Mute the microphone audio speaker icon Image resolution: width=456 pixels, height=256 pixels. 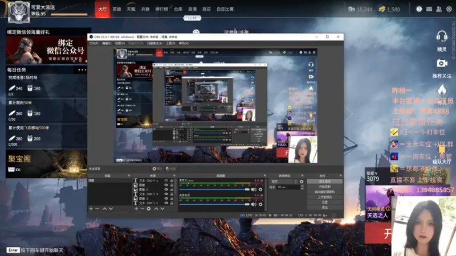[x=253, y=189]
